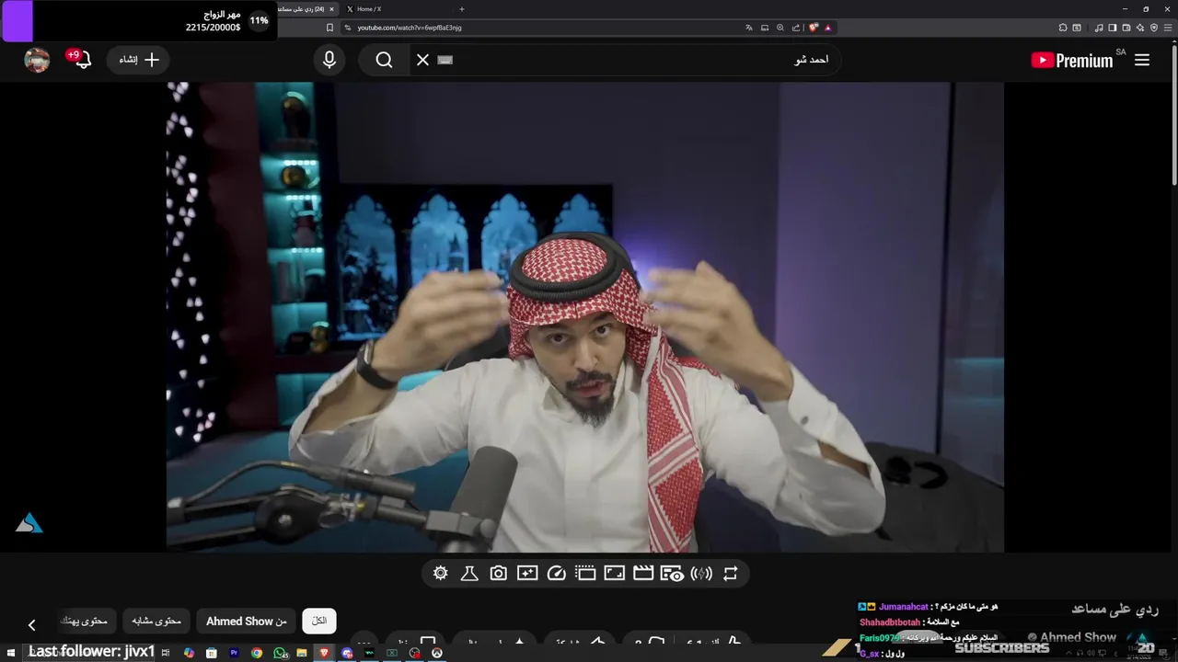Toggle cinema mode clapperboard icon
1178x662 pixels.
point(643,574)
